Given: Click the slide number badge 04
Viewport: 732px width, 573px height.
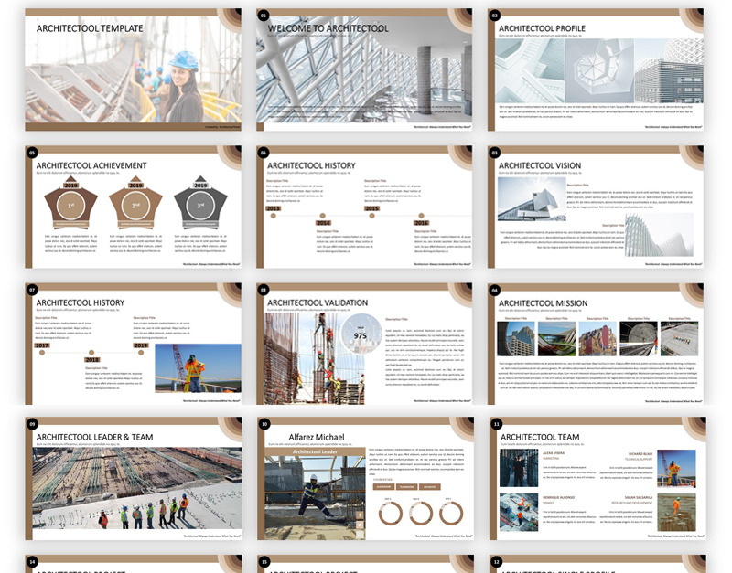Looking at the screenshot, I should coord(494,290).
